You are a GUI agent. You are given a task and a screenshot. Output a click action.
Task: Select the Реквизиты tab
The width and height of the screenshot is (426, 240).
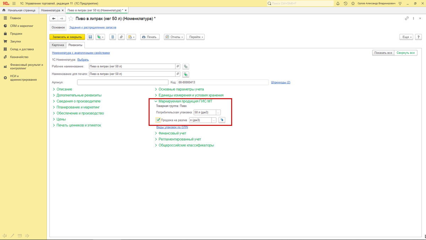76,45
